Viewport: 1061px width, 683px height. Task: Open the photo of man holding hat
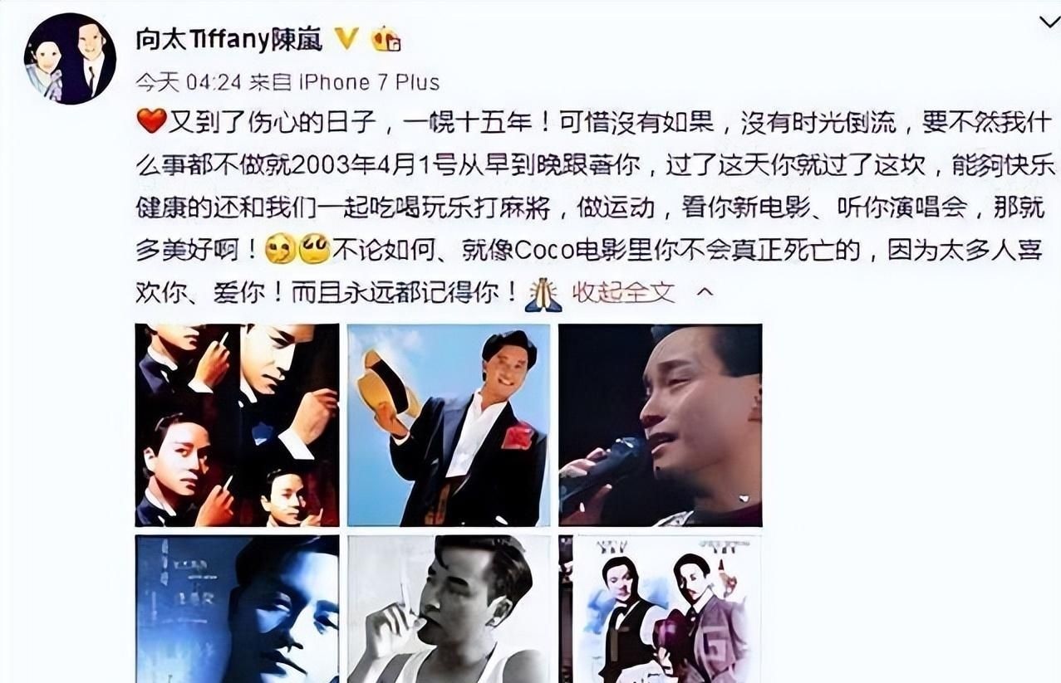[x=449, y=426]
